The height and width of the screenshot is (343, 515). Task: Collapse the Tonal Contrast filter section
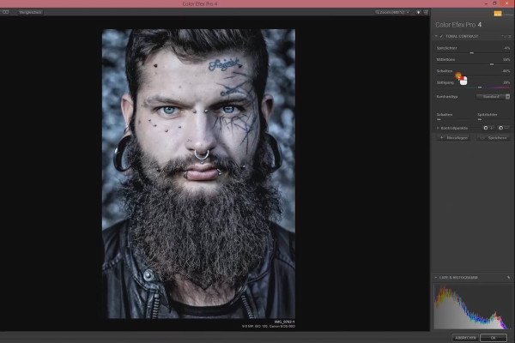[x=436, y=36]
